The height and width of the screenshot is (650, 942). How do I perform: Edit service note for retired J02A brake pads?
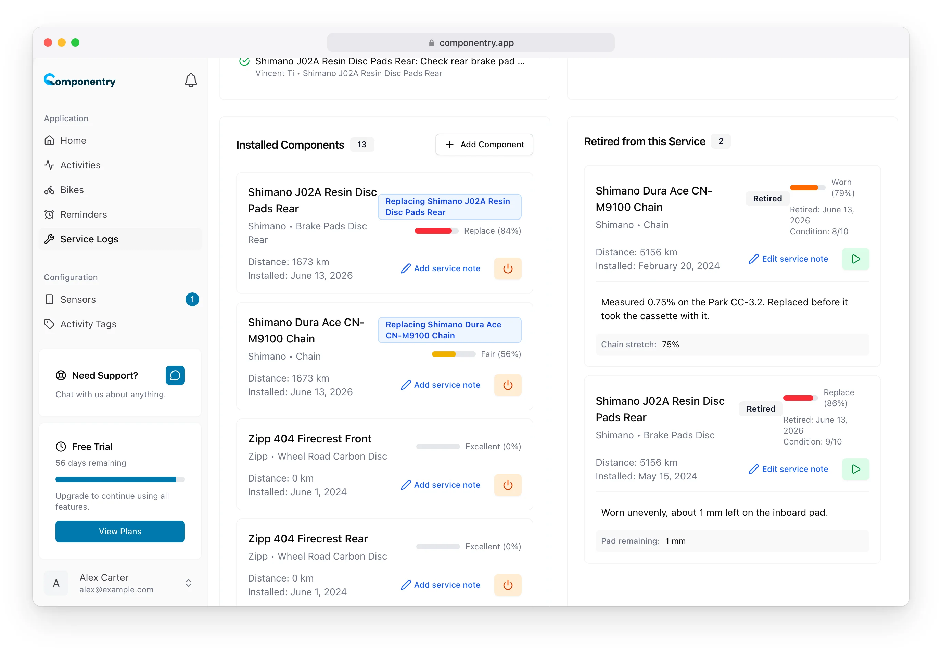(x=788, y=469)
